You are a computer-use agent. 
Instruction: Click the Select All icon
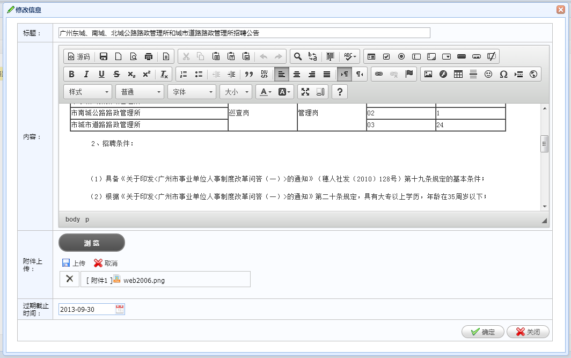coord(330,56)
